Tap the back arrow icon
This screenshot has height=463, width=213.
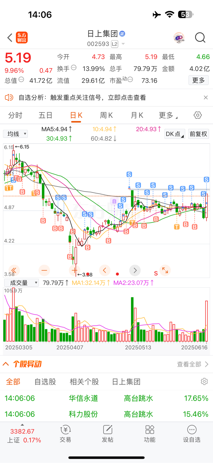(10, 38)
